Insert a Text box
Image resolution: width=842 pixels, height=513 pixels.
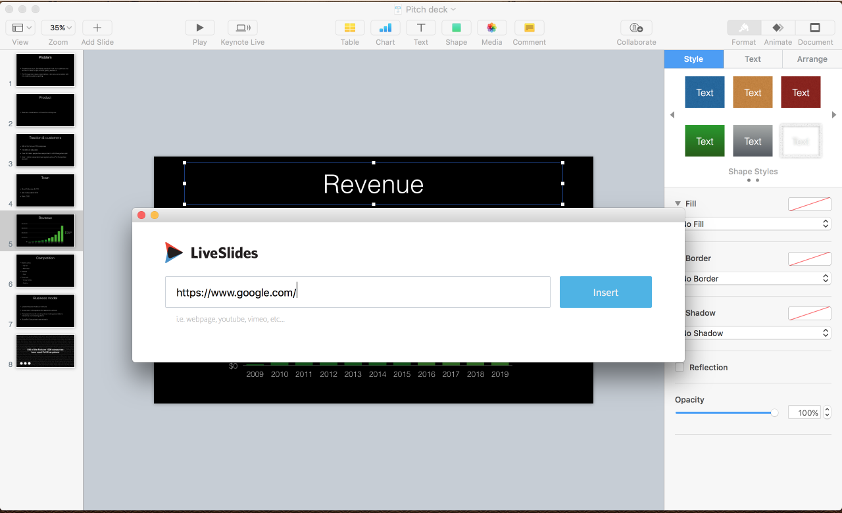click(420, 28)
